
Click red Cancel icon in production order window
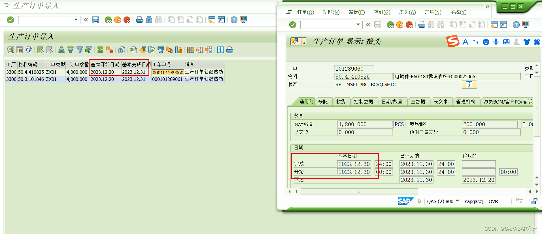coord(409,25)
